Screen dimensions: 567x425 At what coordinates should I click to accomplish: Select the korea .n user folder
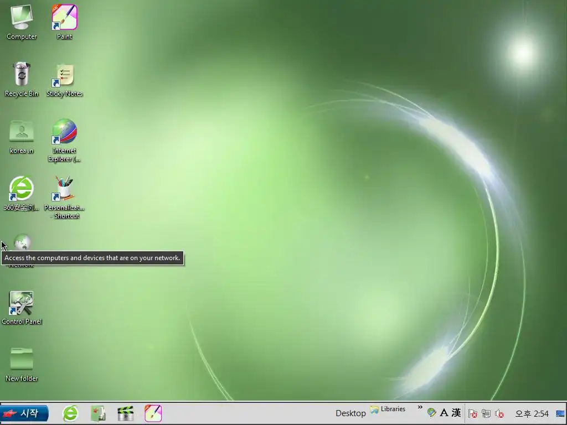click(22, 137)
